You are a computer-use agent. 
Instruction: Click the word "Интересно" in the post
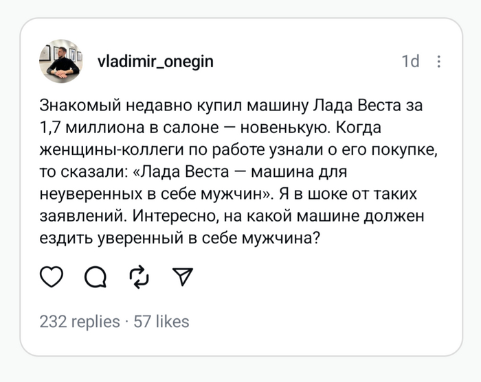pos(172,216)
